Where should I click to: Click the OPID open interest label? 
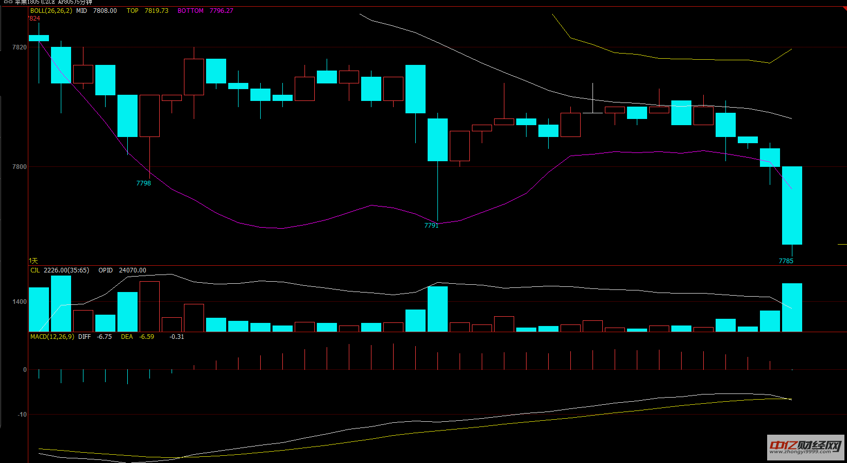point(106,270)
